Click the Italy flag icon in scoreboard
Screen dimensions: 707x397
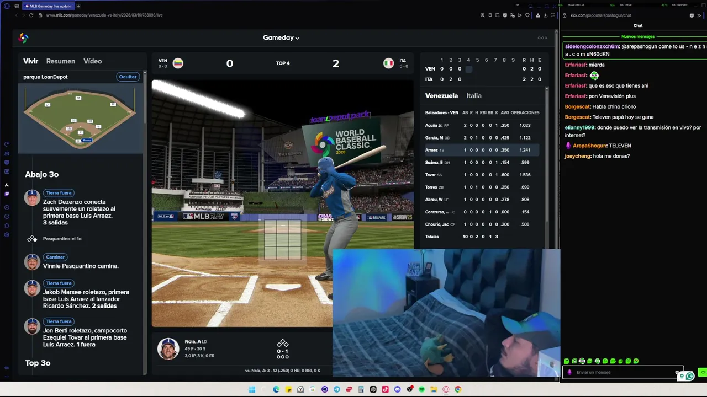click(x=388, y=63)
